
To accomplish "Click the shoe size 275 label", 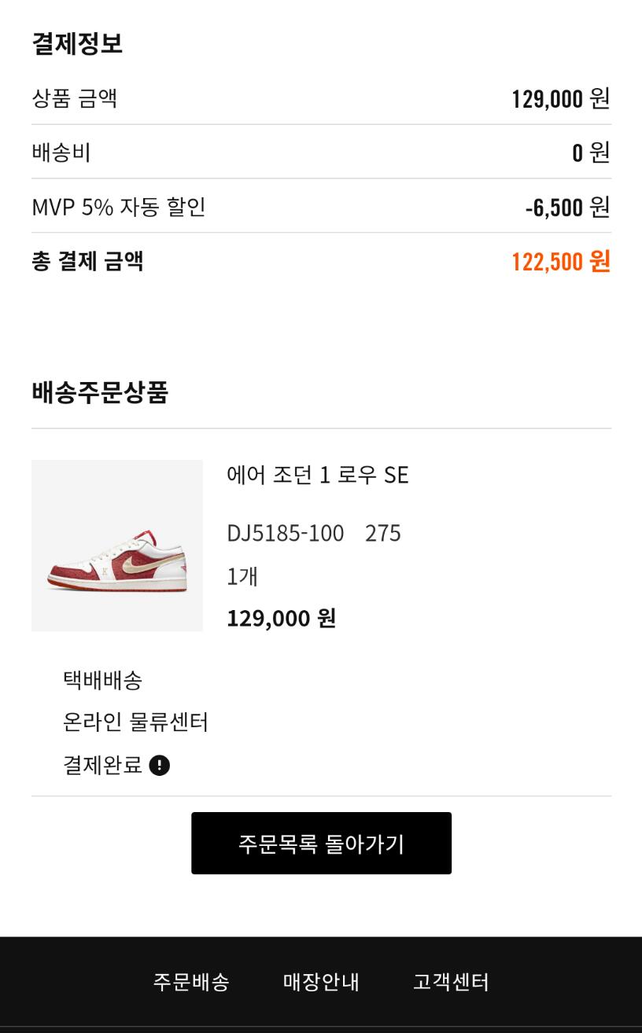I will click(x=383, y=533).
